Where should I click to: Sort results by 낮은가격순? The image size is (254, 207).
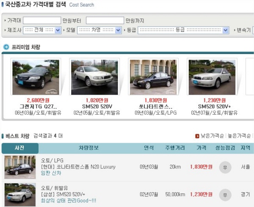pyautogui.click(x=212, y=136)
